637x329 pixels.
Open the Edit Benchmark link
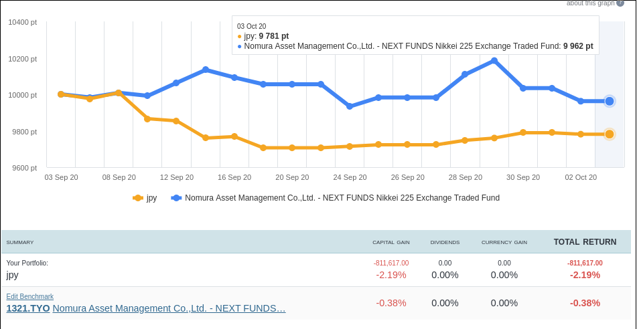[30, 296]
